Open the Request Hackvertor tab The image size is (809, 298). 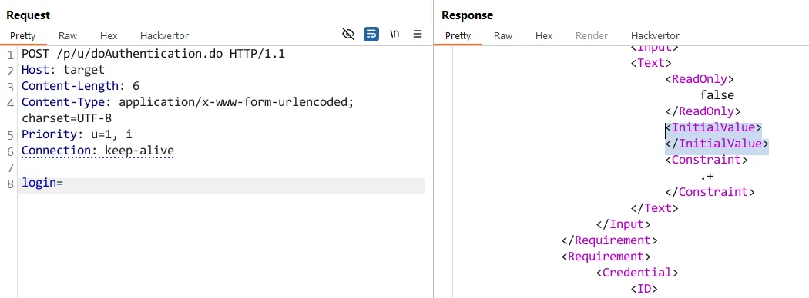point(164,35)
